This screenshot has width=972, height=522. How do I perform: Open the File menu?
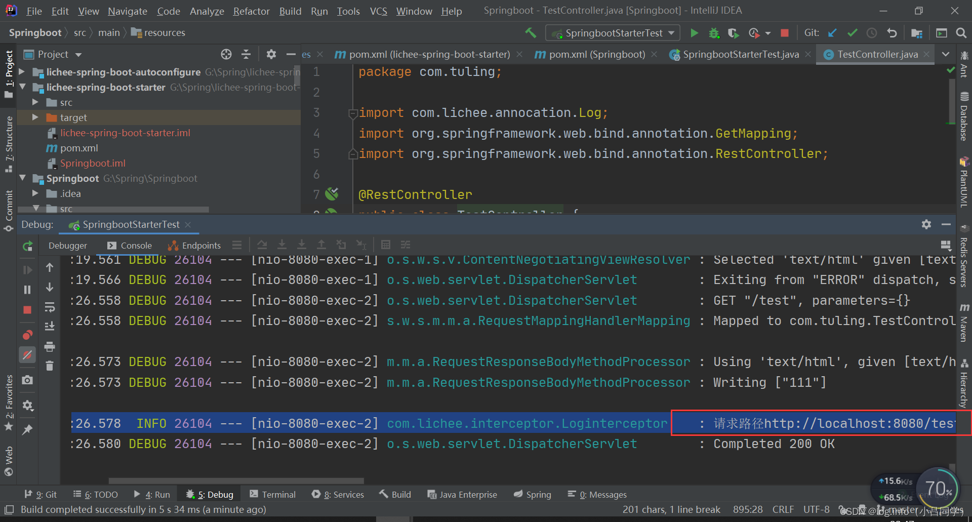pos(34,11)
